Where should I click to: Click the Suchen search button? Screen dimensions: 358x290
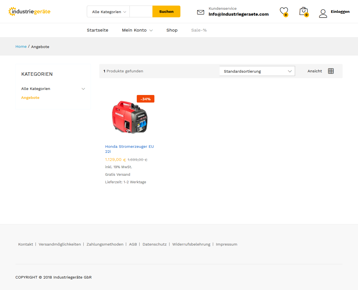[166, 11]
